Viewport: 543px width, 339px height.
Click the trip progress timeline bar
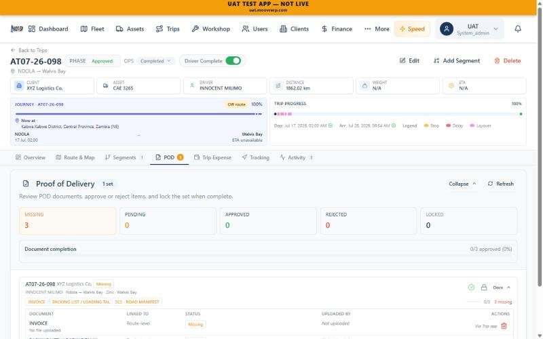click(x=398, y=114)
